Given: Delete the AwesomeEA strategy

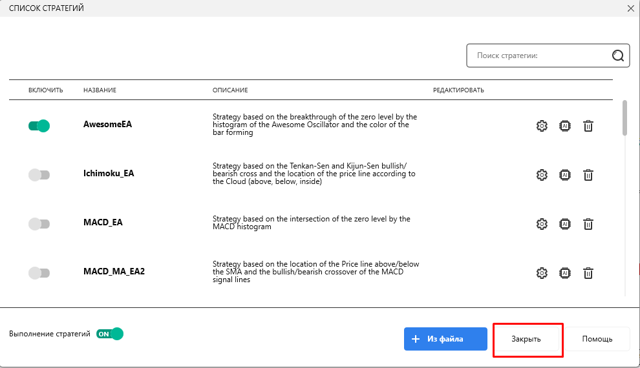Looking at the screenshot, I should click(588, 126).
